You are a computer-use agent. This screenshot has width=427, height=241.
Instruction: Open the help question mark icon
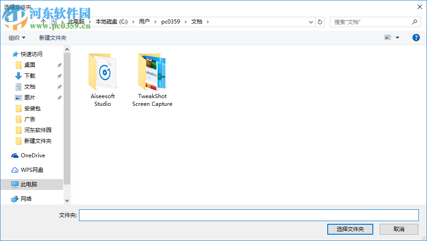point(416,38)
